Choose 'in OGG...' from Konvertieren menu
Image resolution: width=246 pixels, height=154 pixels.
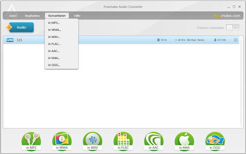click(61, 65)
